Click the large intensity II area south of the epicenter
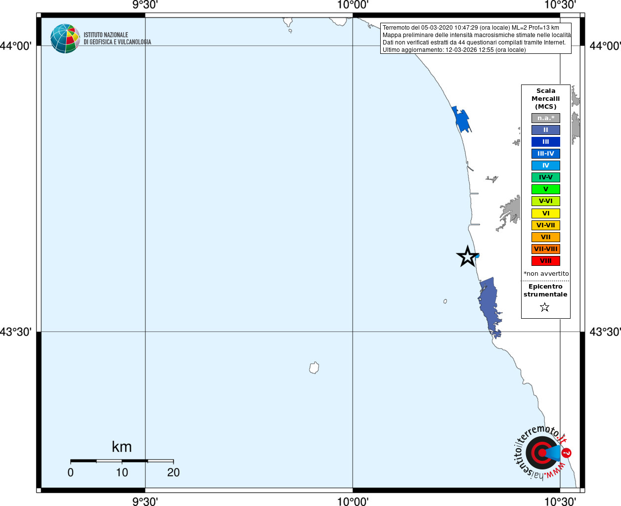 click(489, 306)
